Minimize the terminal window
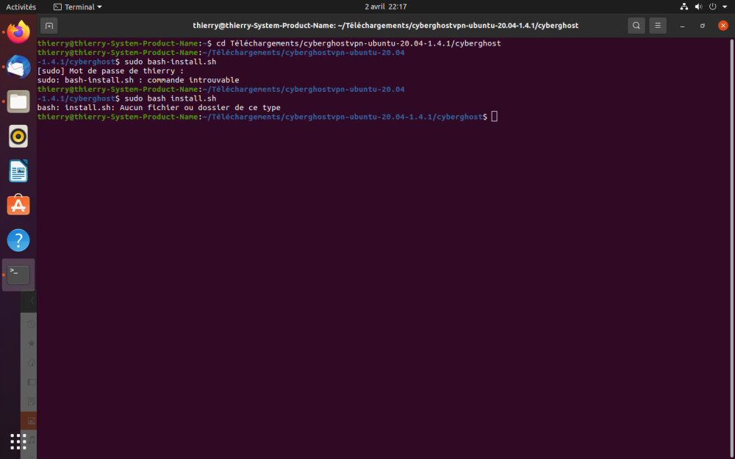735x459 pixels. coord(683,25)
